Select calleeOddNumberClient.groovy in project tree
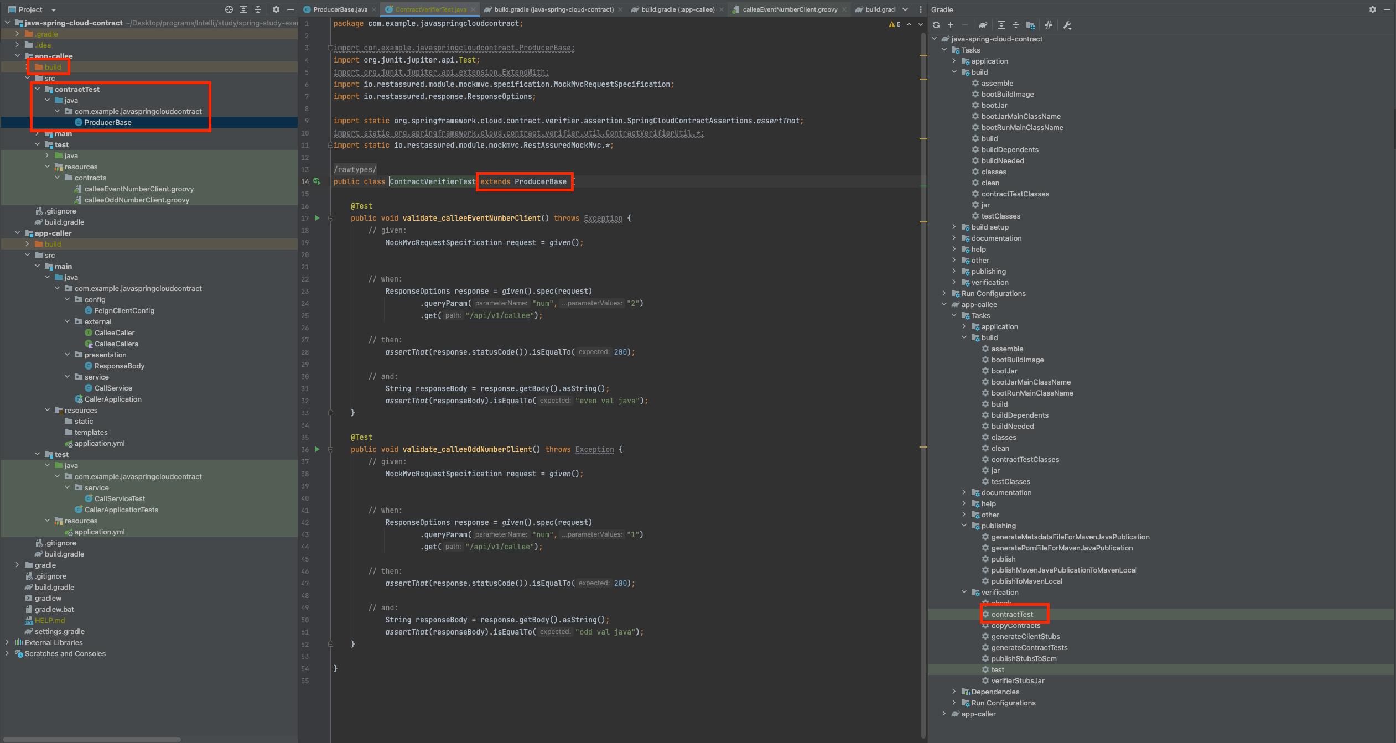Image resolution: width=1396 pixels, height=743 pixels. (x=137, y=200)
